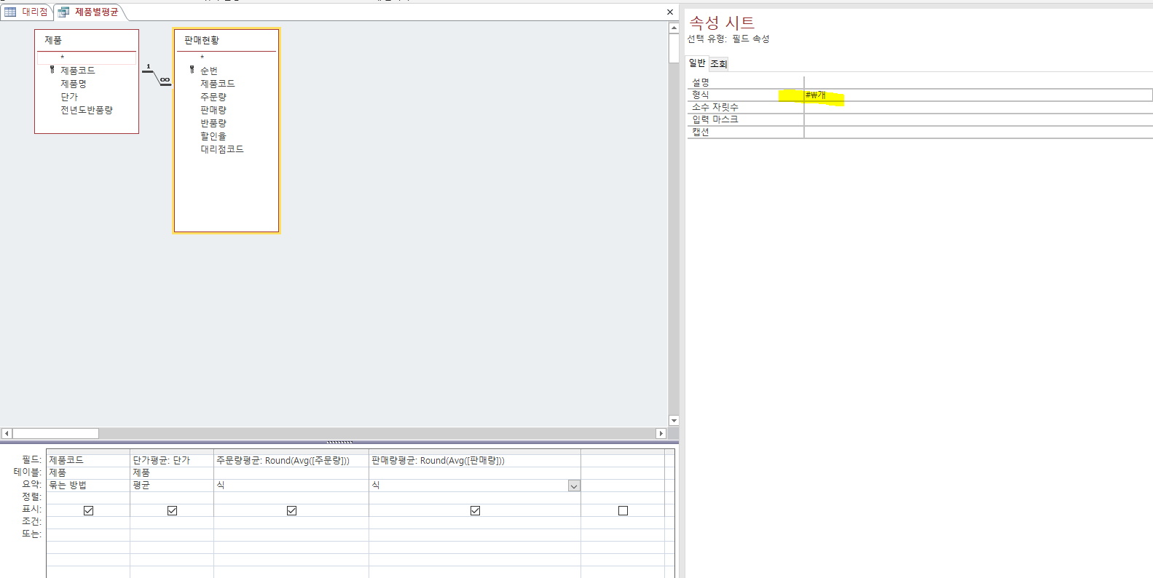Click the query icon on 제품별평균 tab
1153x578 pixels.
[x=63, y=12]
